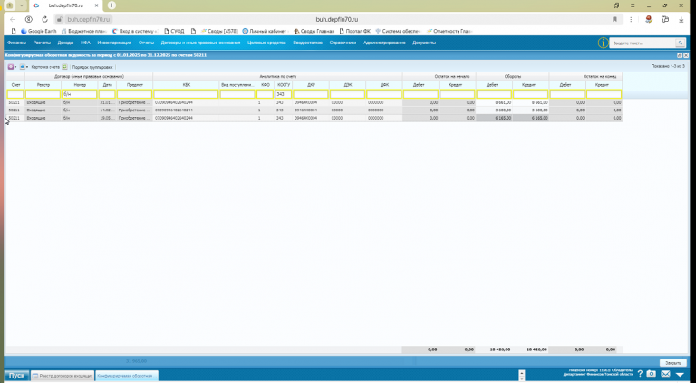Open the Целевые средства menu
Viewport: 696px width, 383px height.
[266, 43]
